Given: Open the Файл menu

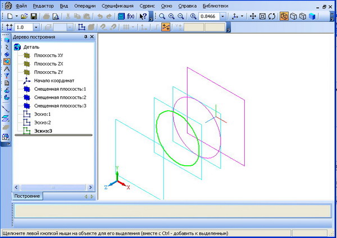Looking at the screenshot, I should 21,6.
